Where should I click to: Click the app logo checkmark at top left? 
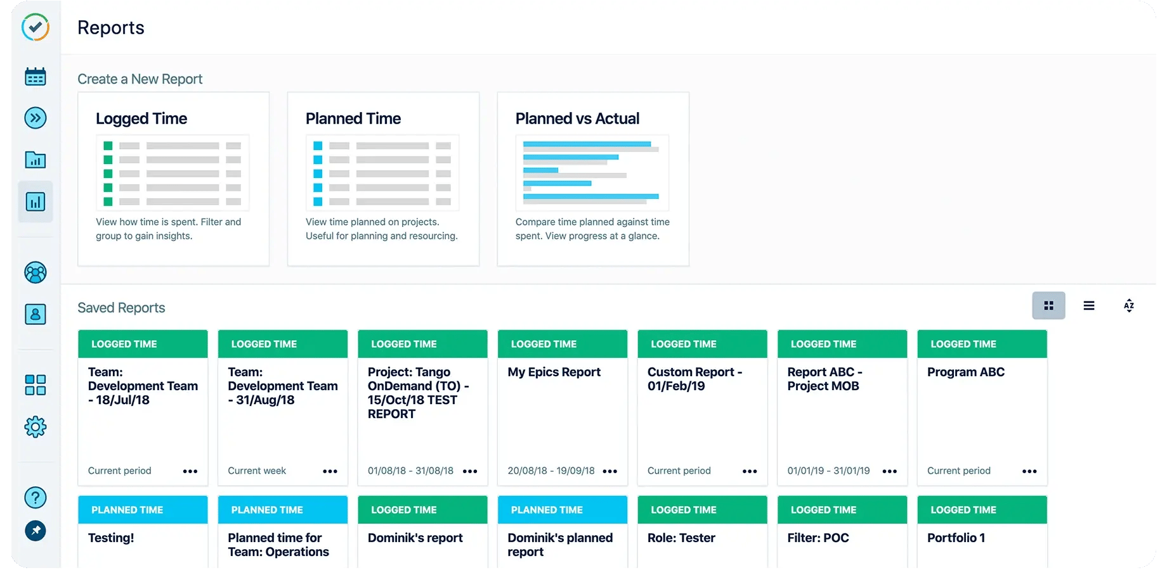point(36,28)
